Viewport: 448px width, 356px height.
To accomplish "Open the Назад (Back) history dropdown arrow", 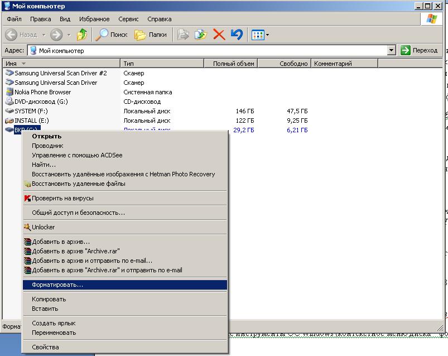I will 43,35.
